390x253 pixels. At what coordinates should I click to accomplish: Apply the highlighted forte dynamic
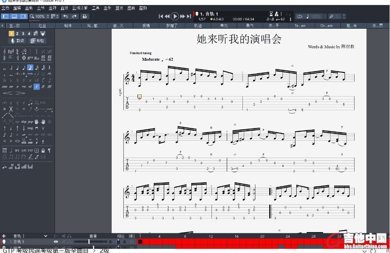(37, 87)
